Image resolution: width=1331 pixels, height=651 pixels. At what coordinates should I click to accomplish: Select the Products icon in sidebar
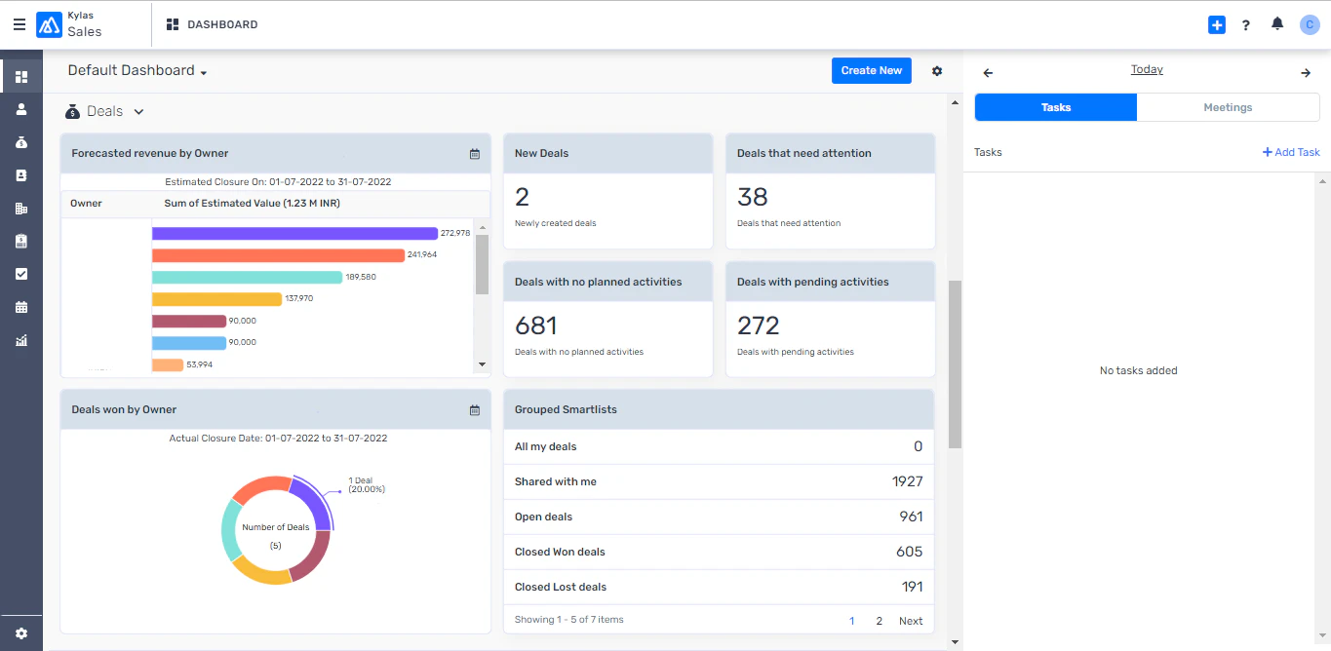[20, 241]
